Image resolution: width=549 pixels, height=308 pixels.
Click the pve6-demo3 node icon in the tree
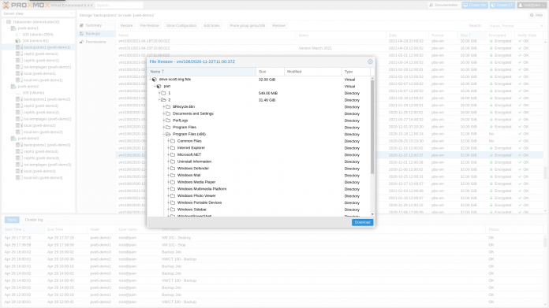click(13, 139)
